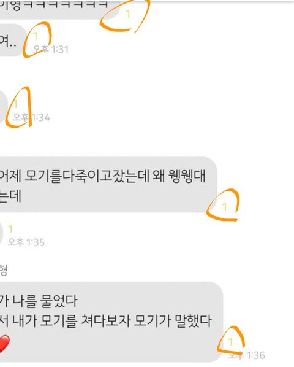This screenshot has width=294, height=367.
Task: Click the timestamp 오후 1:34
Action: tap(31, 117)
